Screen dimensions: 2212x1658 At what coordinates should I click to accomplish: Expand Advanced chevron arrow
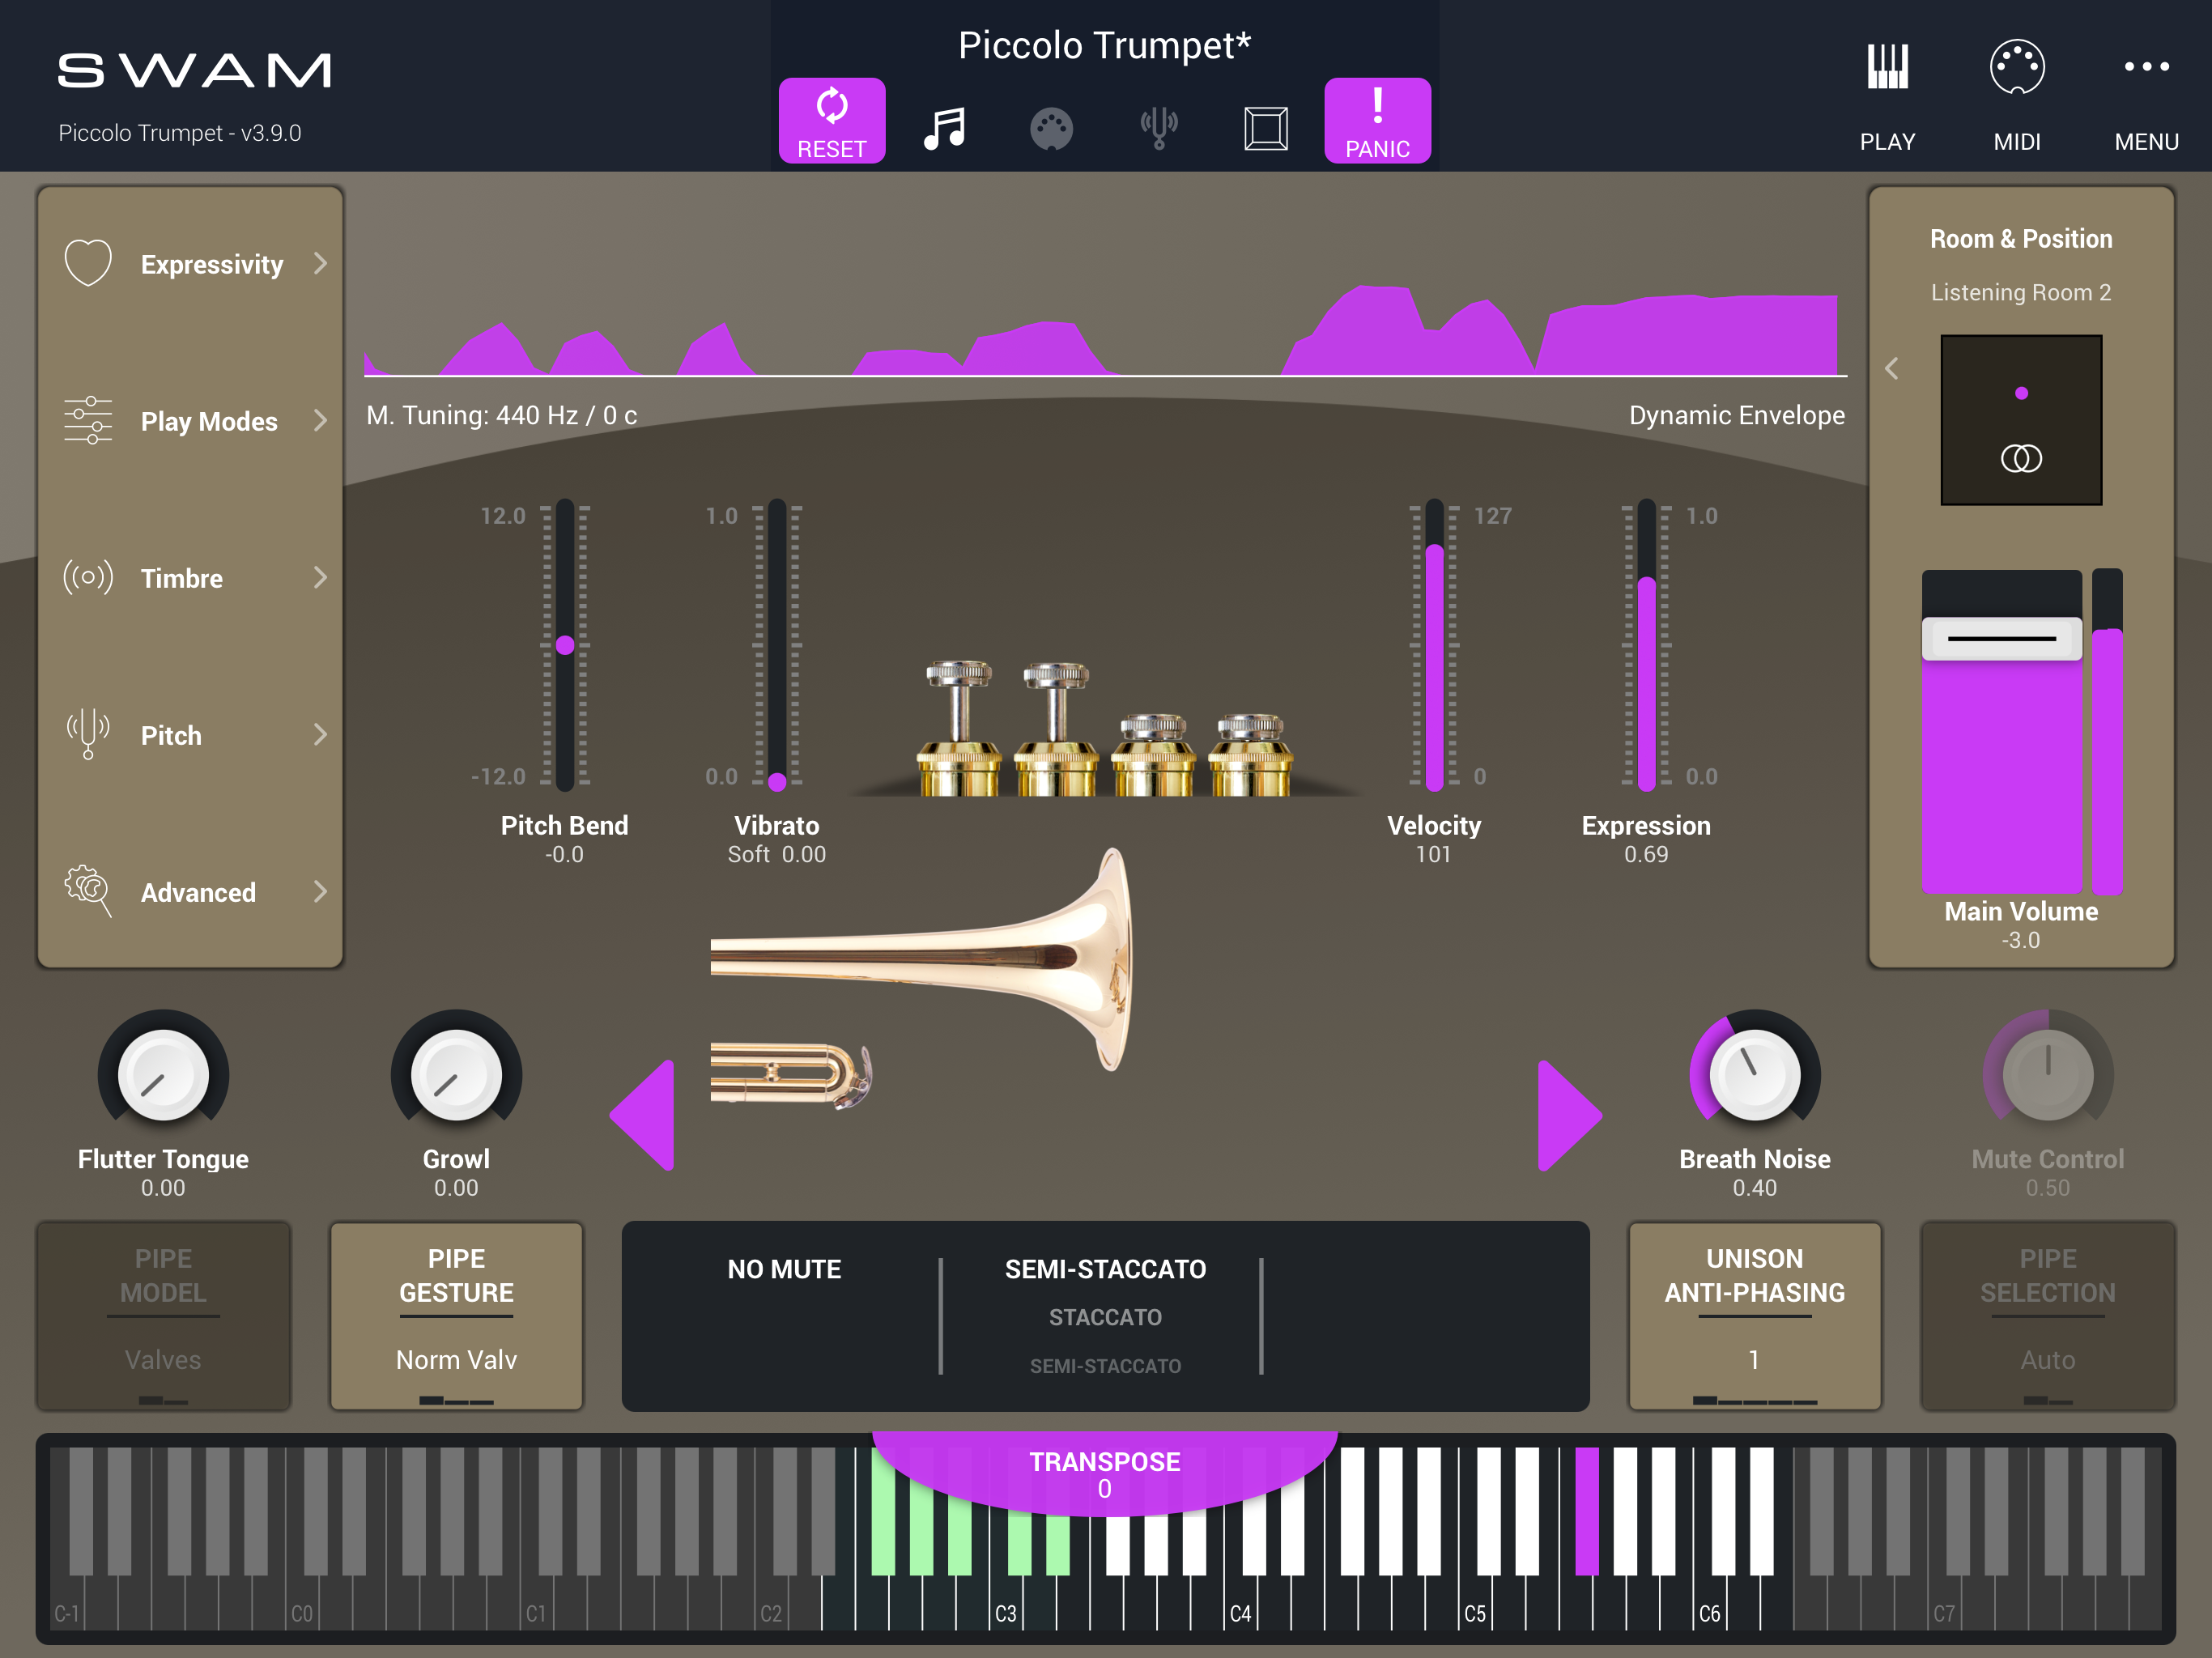pos(320,891)
